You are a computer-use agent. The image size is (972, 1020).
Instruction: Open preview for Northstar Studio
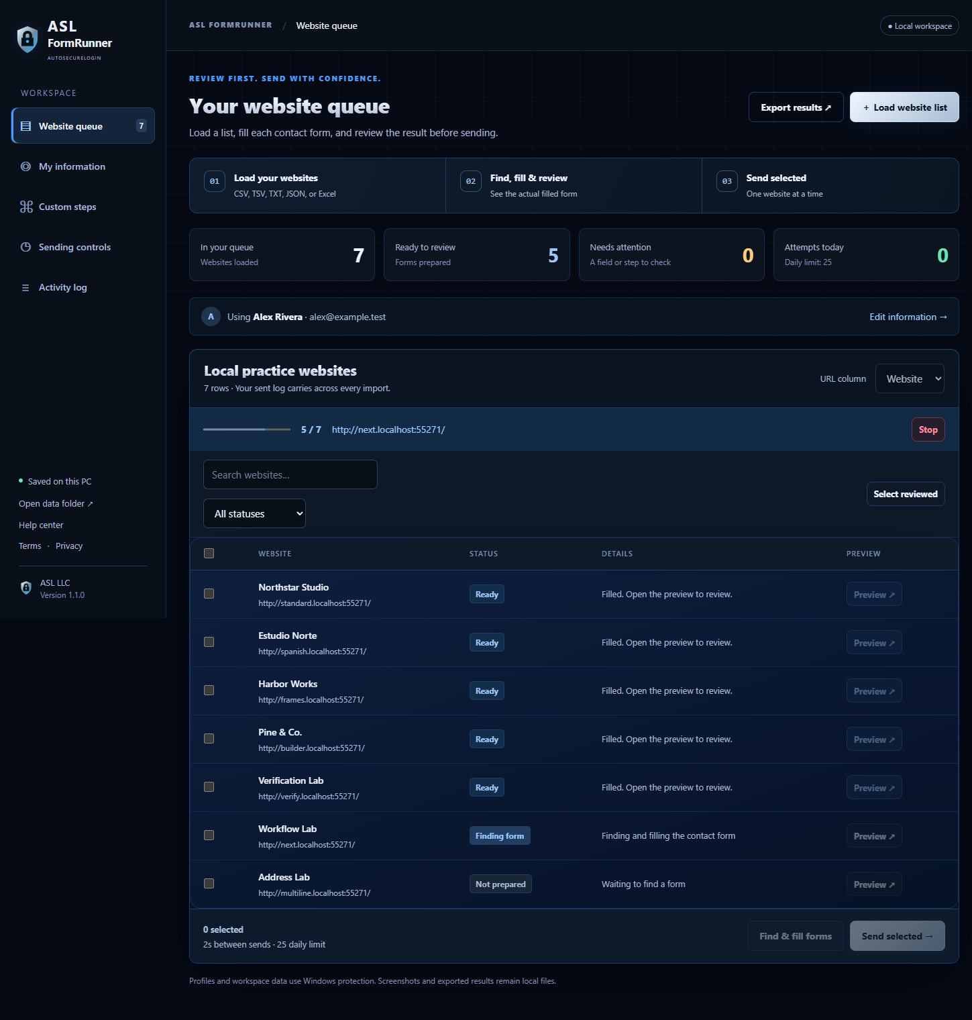point(874,595)
